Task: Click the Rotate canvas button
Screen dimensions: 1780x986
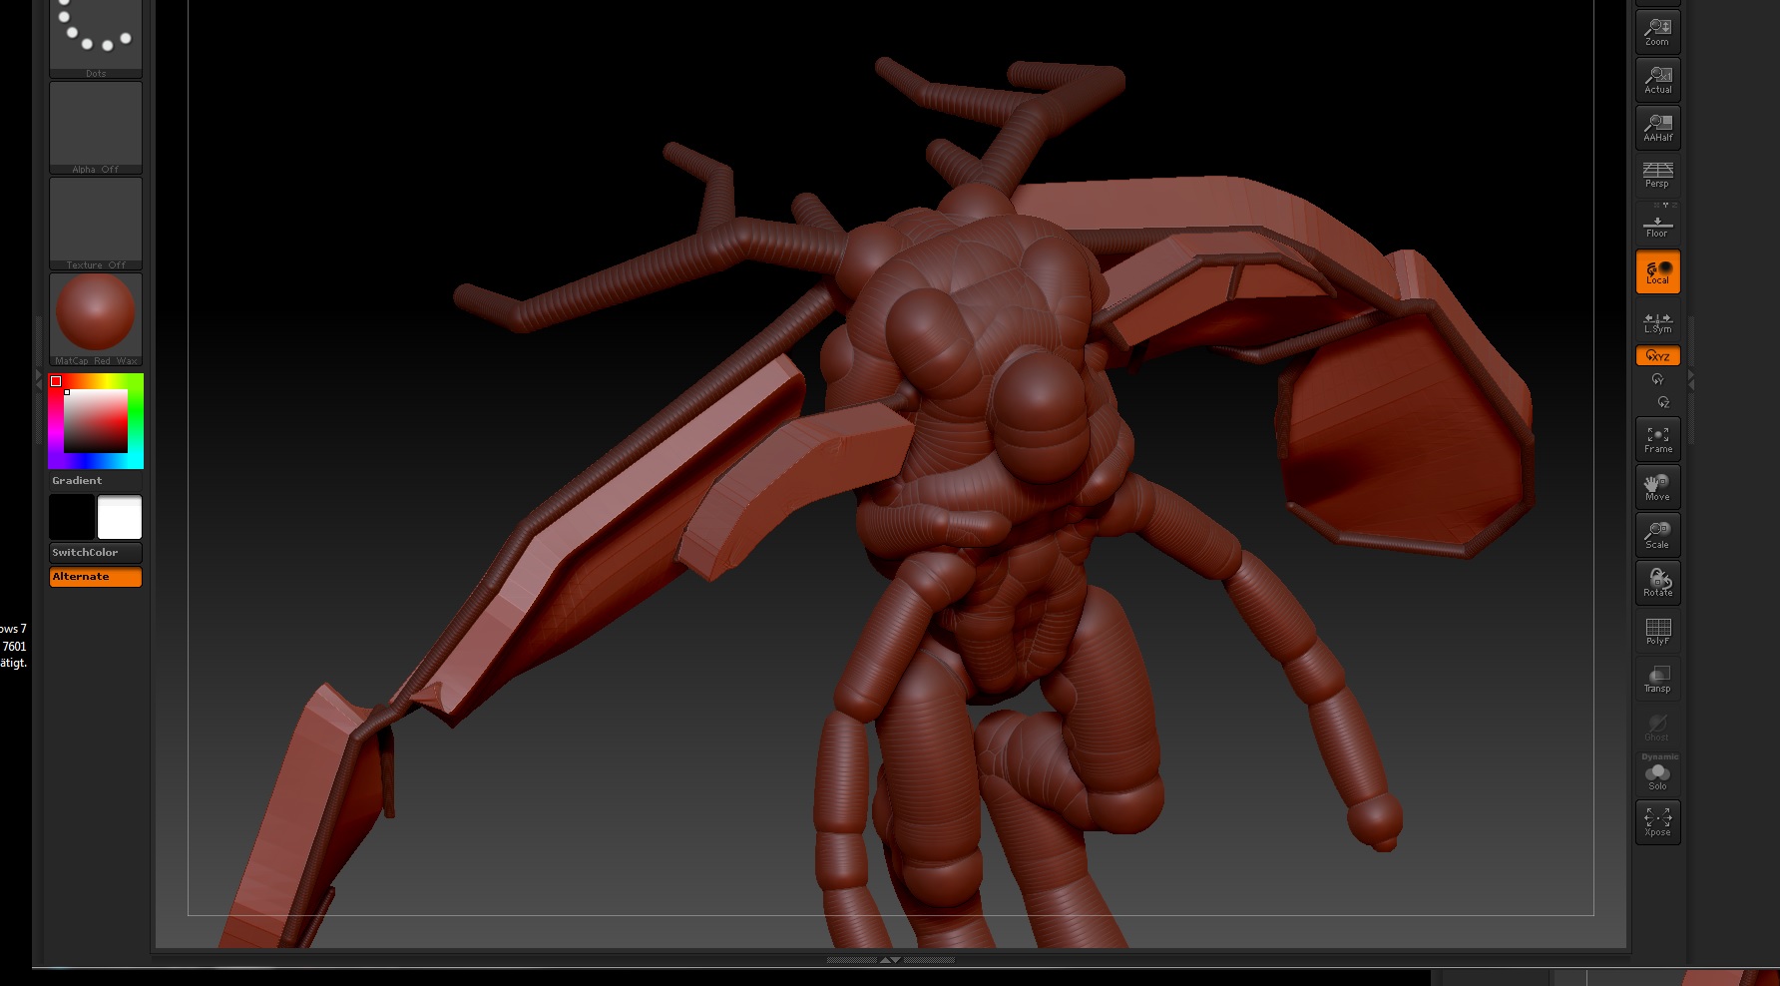Action: click(1657, 583)
